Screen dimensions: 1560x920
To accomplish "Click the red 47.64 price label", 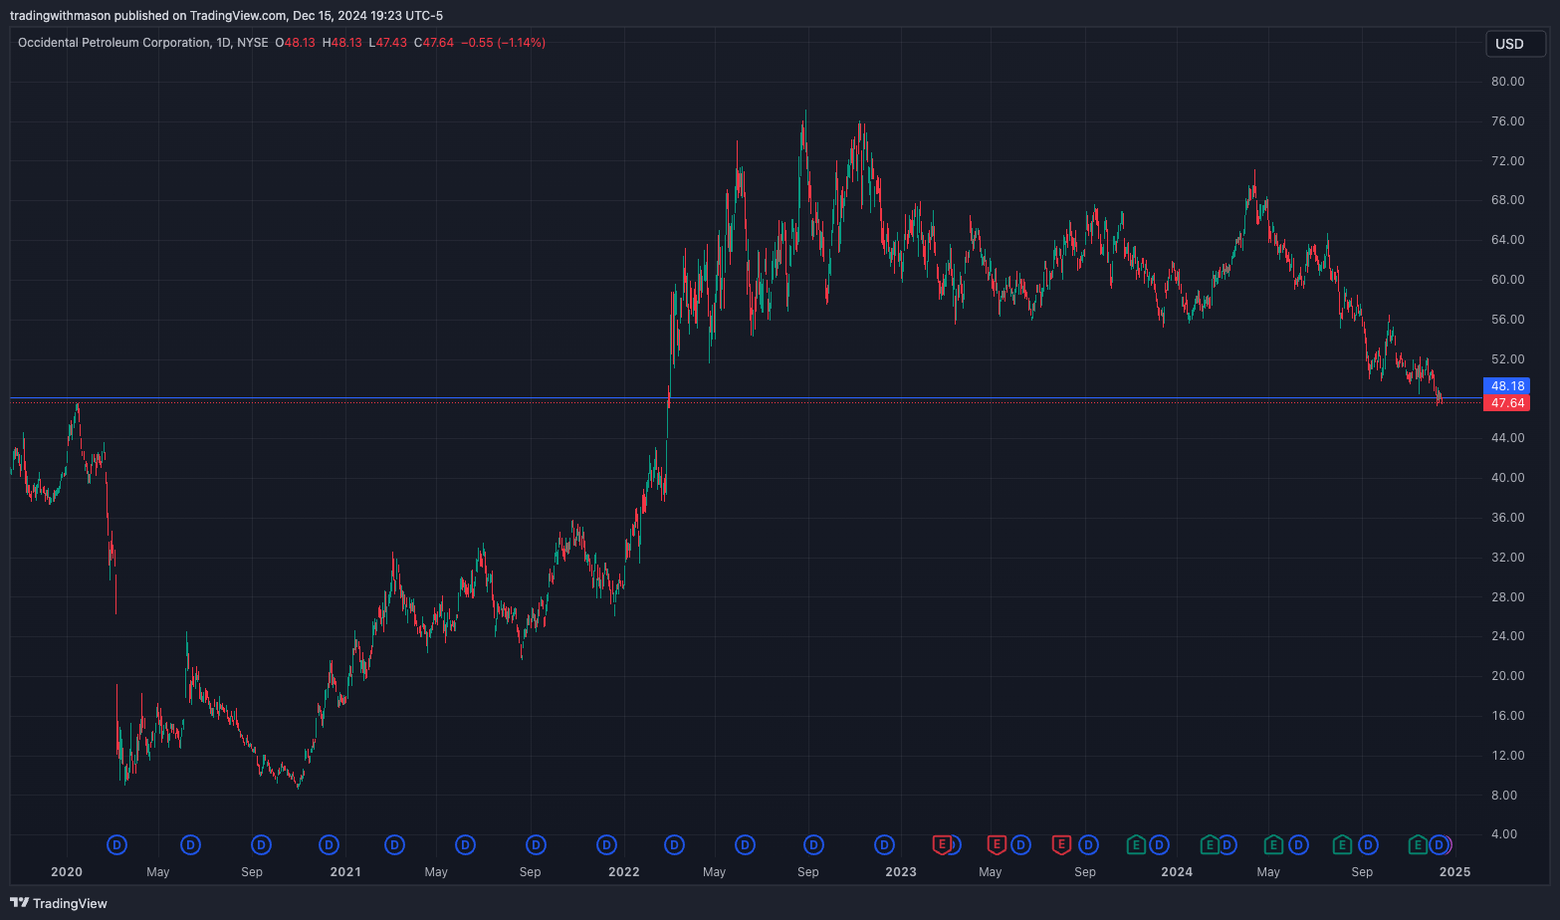I will click(x=1507, y=403).
